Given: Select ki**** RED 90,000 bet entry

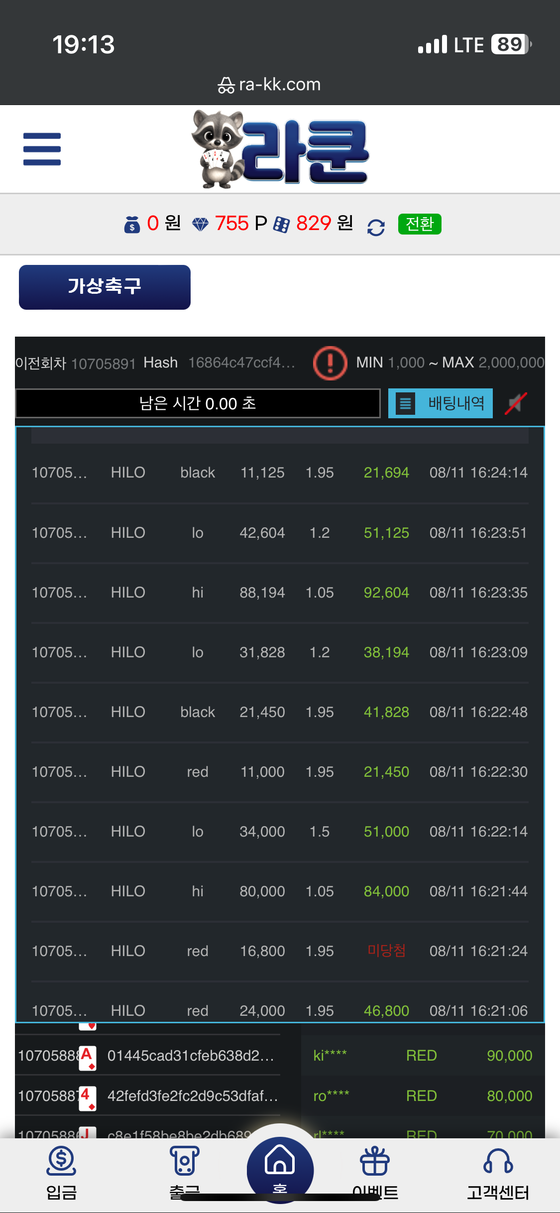Looking at the screenshot, I should coord(423,1055).
